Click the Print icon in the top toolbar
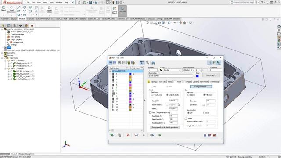Viewport: 281px width, 158px height. 96,2
